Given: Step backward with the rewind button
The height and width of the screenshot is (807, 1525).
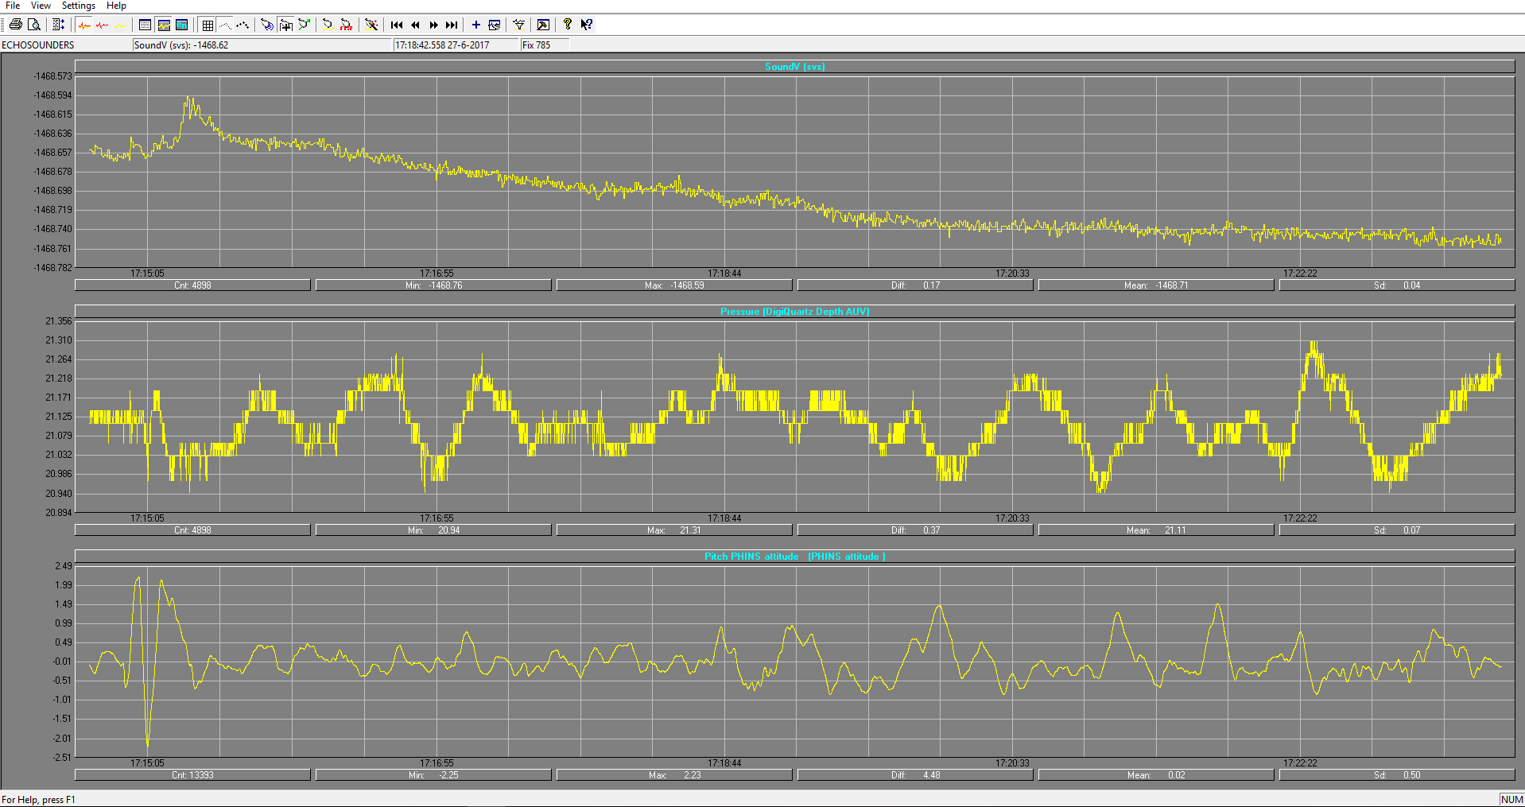Looking at the screenshot, I should [x=415, y=25].
